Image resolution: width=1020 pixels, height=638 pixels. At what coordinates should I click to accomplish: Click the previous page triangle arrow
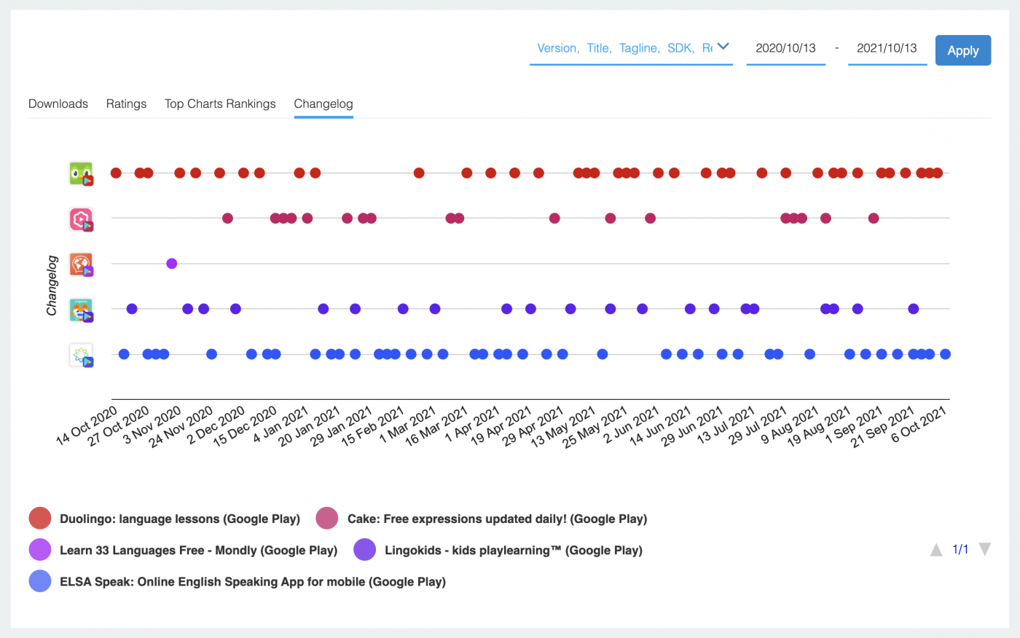point(936,550)
